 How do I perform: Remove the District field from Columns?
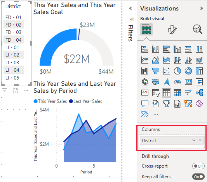tap(200, 140)
